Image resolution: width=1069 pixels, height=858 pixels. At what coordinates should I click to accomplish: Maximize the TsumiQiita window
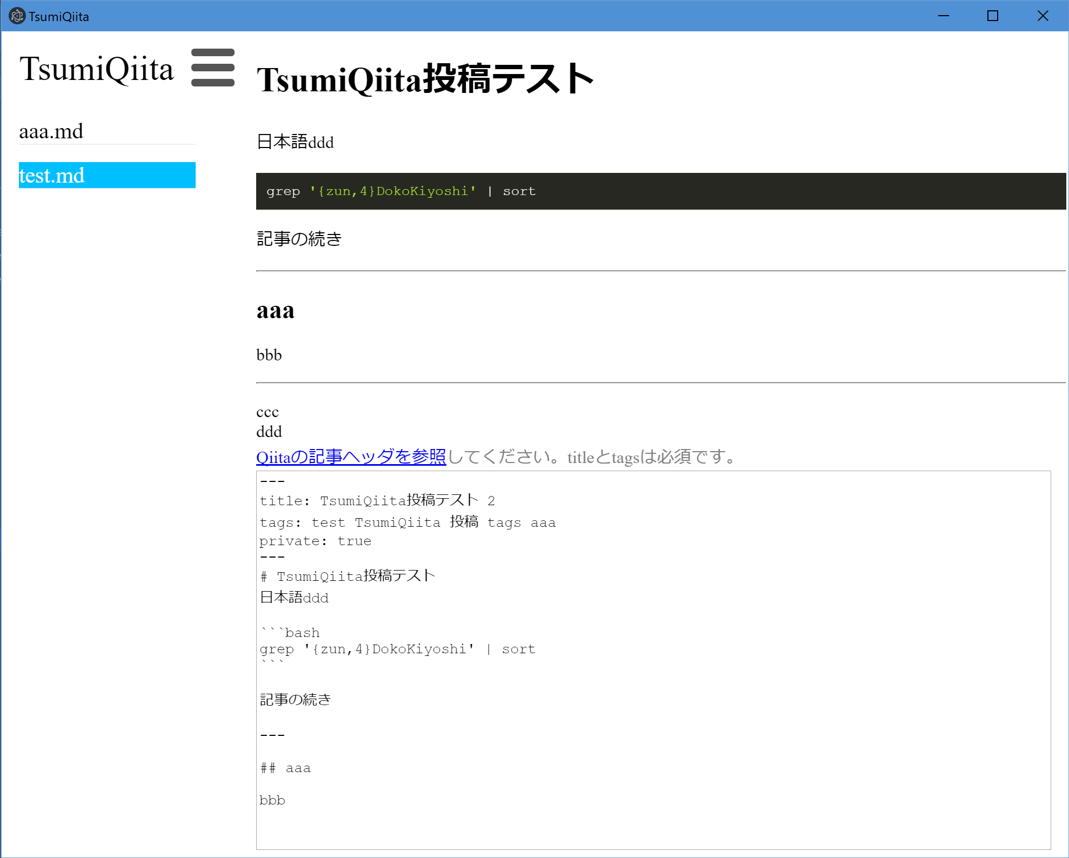[992, 16]
